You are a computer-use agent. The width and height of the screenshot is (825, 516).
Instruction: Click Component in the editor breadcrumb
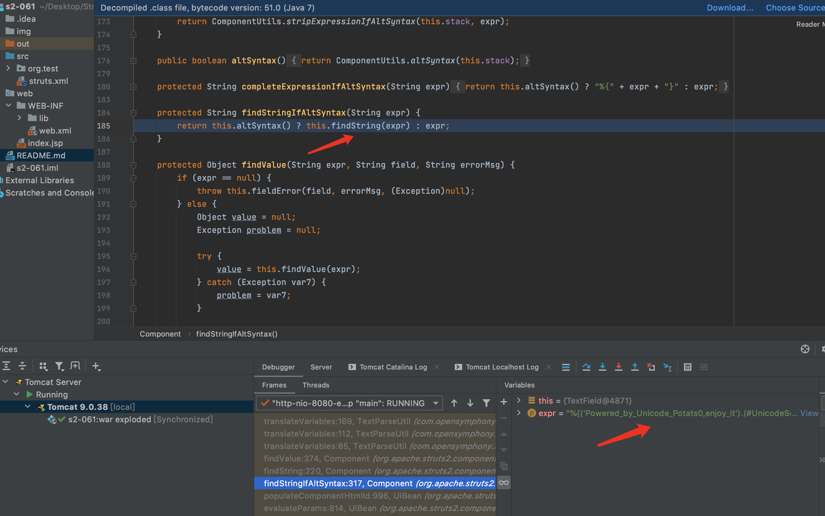pyautogui.click(x=160, y=334)
